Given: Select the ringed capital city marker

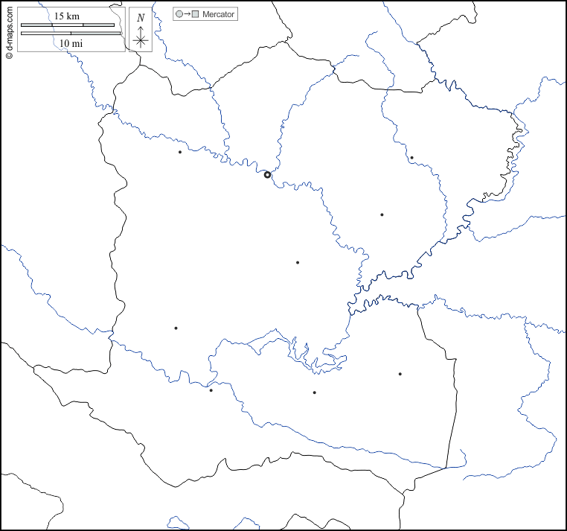Looking at the screenshot, I should 268,175.
